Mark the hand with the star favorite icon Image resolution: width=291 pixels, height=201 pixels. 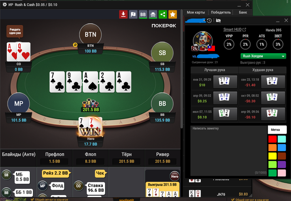pos(173,14)
